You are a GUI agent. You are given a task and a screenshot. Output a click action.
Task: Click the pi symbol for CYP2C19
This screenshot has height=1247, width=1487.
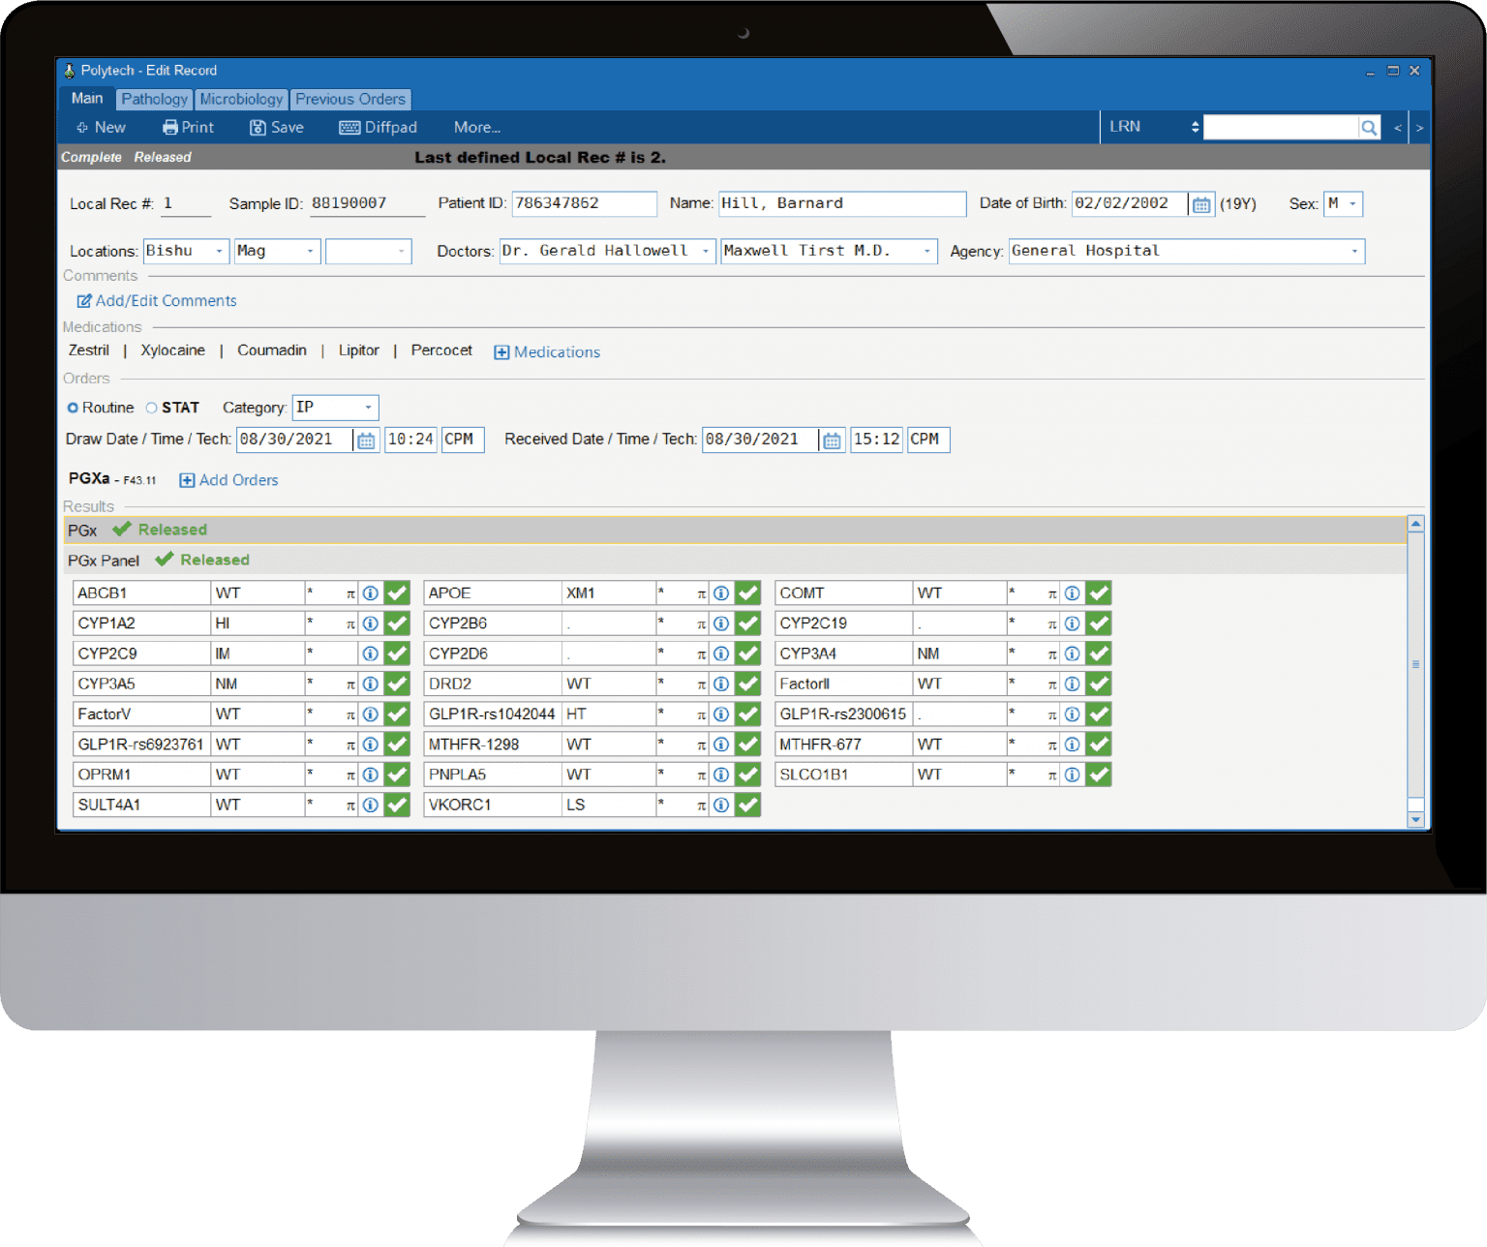pos(1052,625)
